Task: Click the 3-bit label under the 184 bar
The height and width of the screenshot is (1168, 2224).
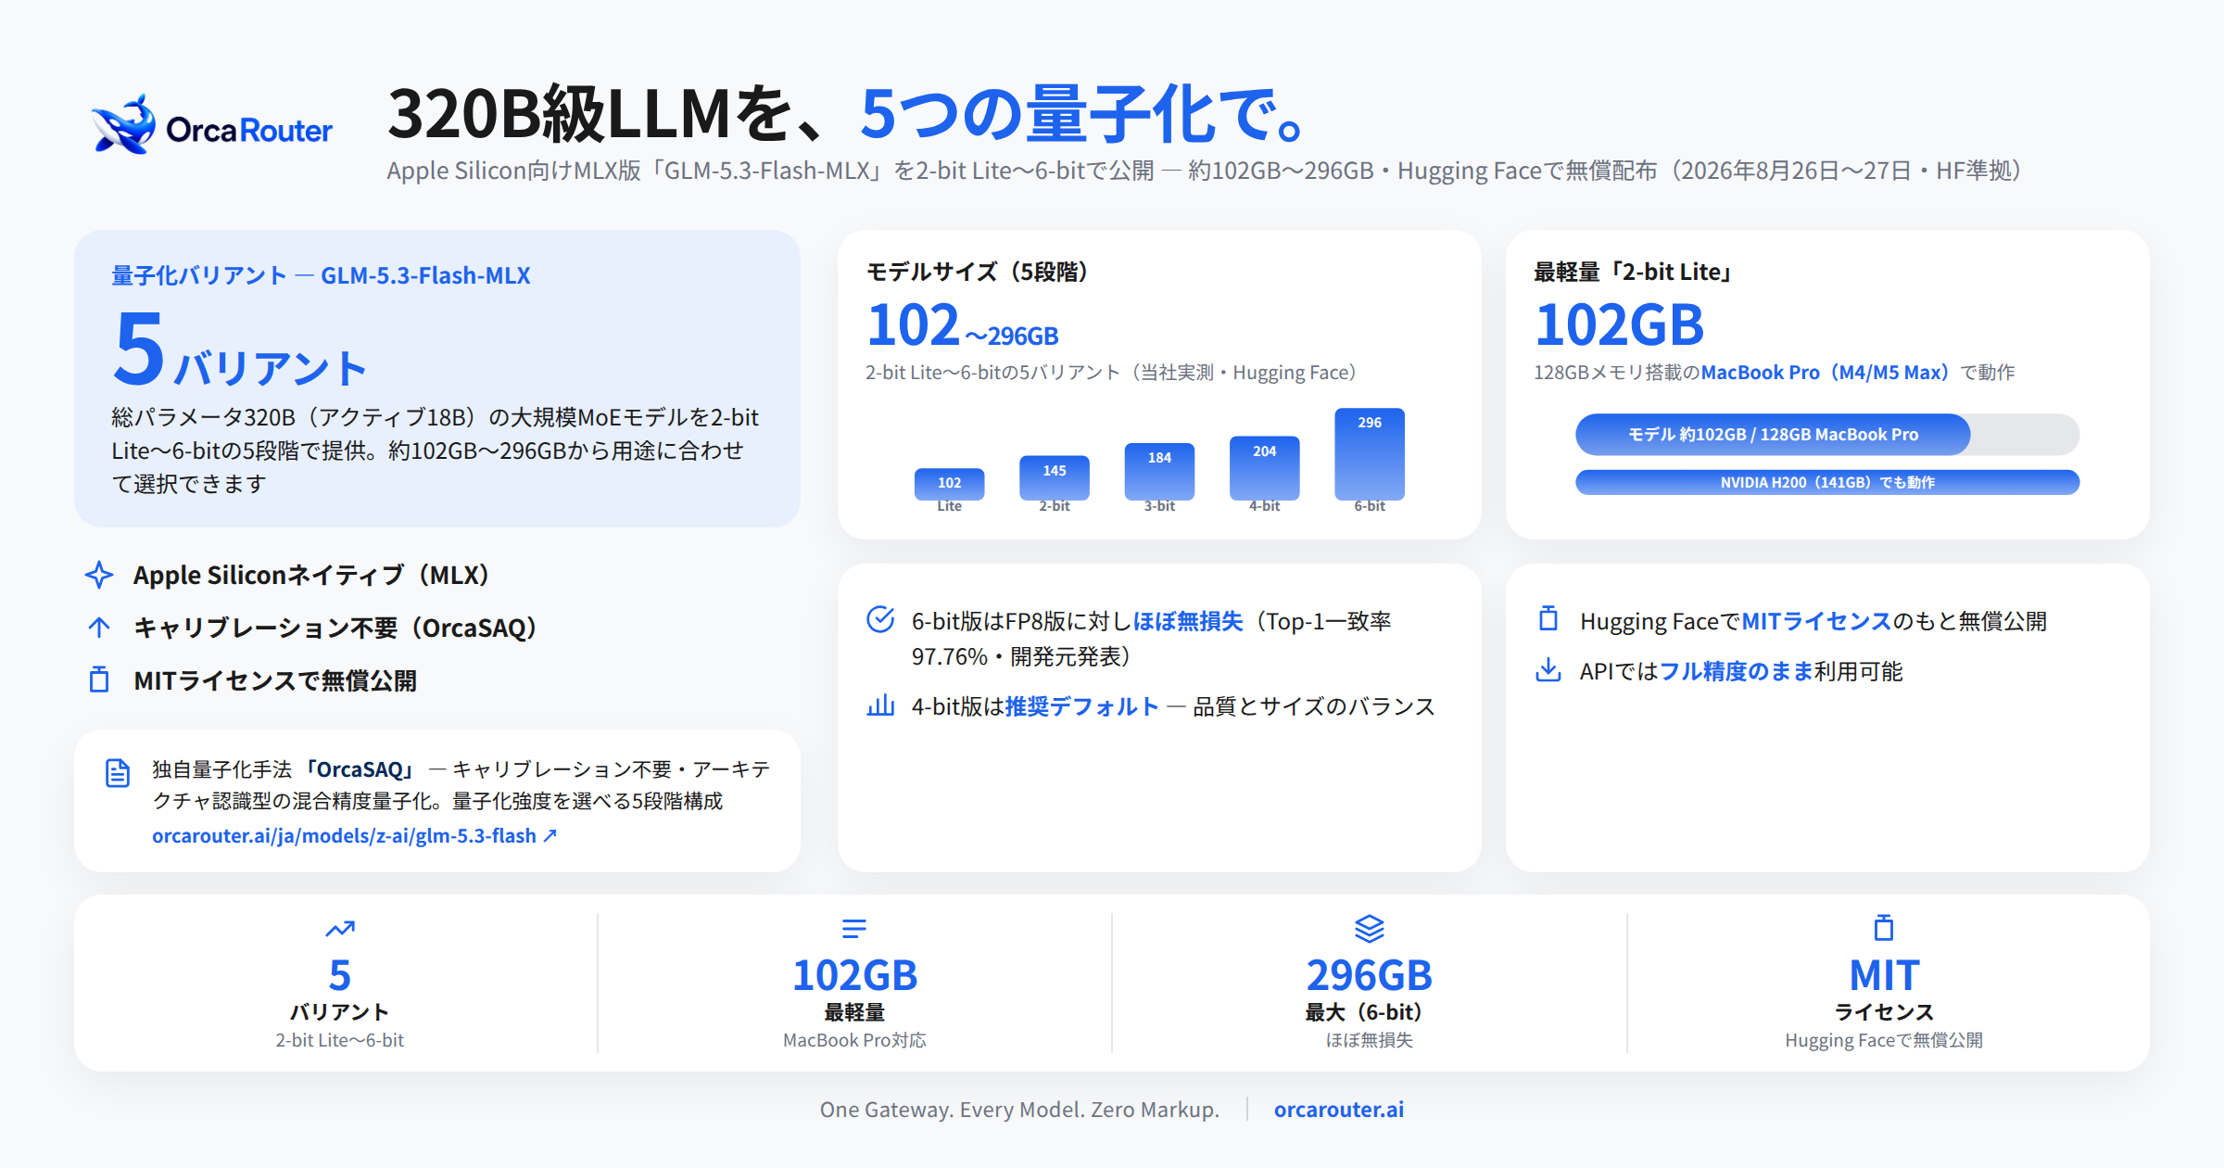Action: click(x=1159, y=506)
